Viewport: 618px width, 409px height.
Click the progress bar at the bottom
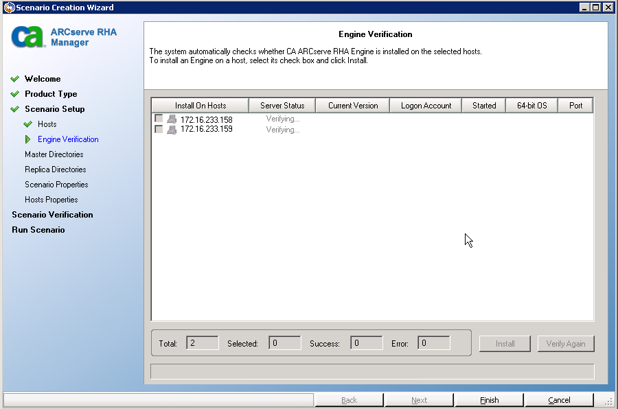(x=371, y=371)
